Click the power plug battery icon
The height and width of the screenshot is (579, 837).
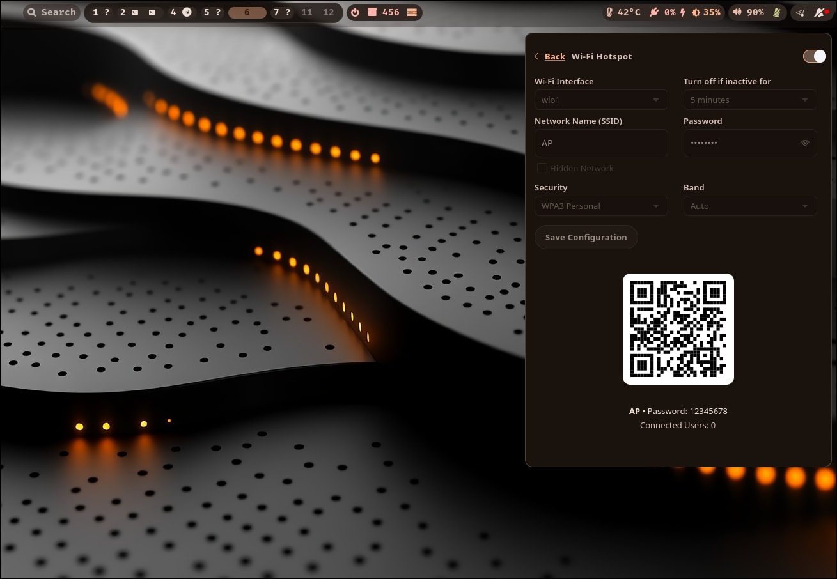[653, 12]
